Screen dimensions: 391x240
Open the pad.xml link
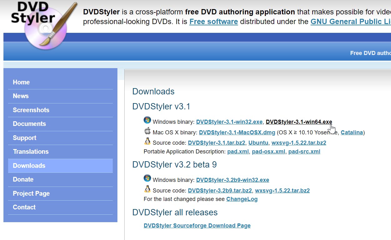click(x=238, y=152)
